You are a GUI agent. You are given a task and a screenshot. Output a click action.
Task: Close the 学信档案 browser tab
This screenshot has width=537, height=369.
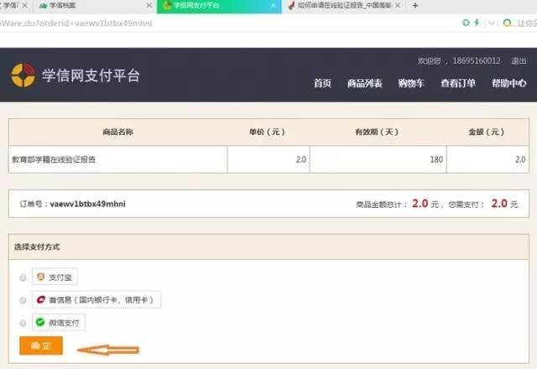point(149,6)
